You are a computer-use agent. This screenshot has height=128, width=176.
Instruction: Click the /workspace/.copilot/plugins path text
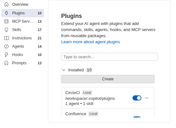[90, 99]
